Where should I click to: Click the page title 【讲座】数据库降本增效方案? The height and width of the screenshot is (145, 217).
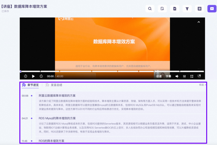24,7
